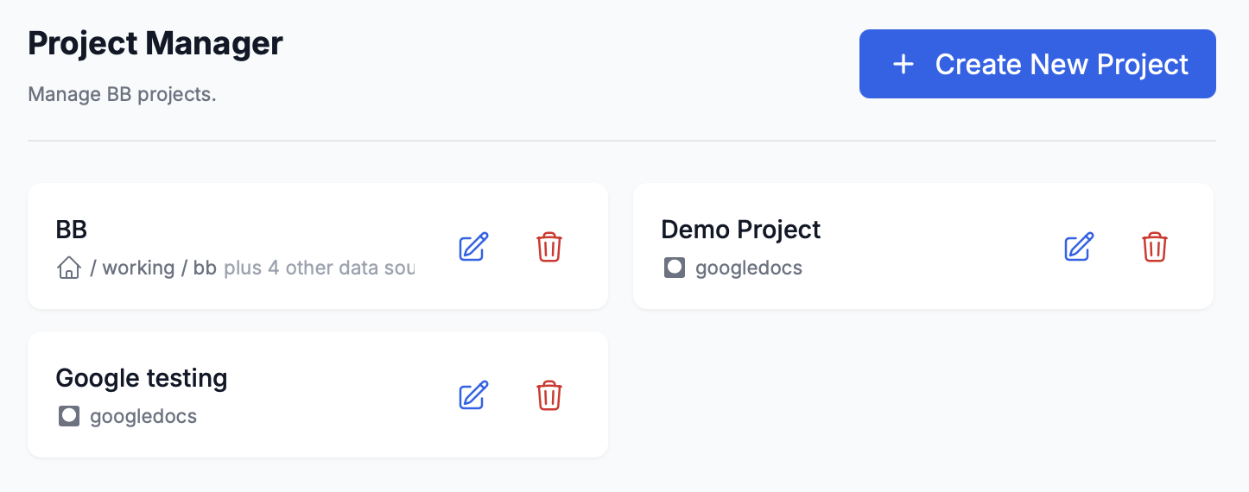Click googledocs label under Google testing
This screenshot has width=1249, height=492.
(143, 417)
